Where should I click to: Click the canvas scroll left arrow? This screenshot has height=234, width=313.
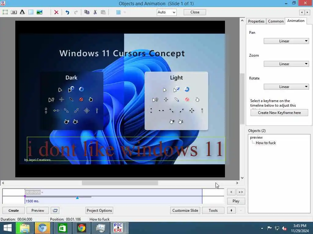(3, 183)
